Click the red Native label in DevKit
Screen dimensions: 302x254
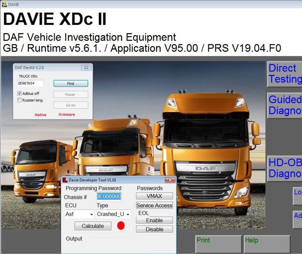point(40,115)
